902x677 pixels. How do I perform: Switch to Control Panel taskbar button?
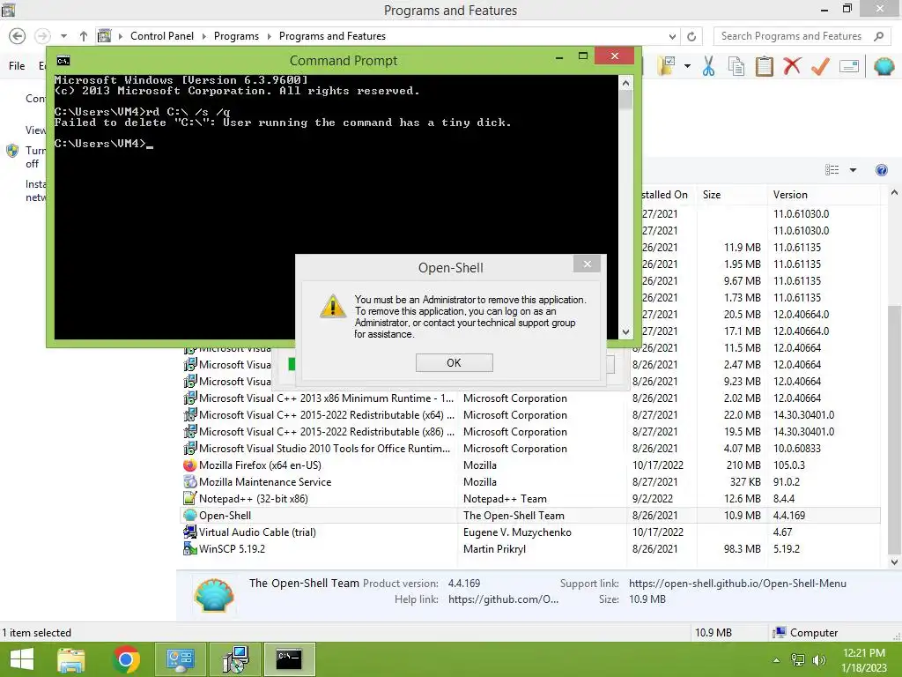coord(180,659)
